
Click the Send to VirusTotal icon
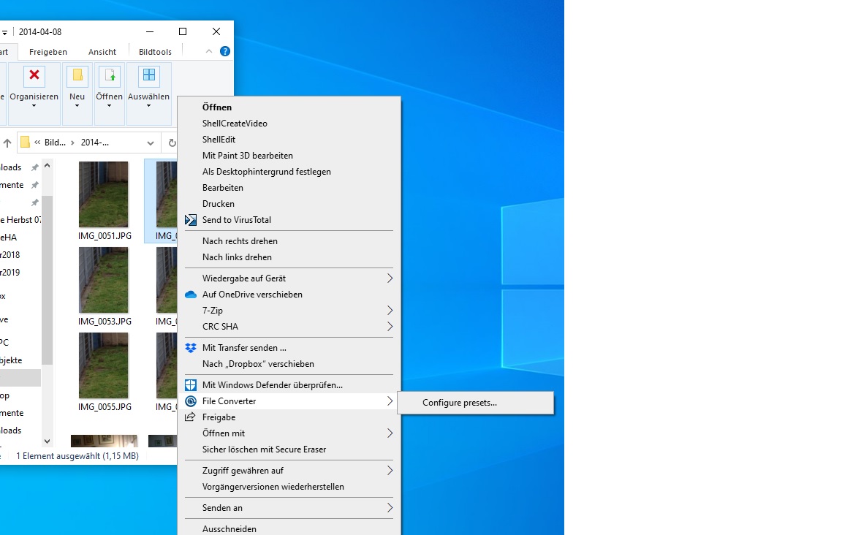(x=190, y=219)
